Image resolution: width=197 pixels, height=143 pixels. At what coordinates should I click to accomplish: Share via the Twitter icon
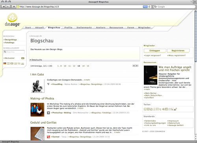click(160, 109)
